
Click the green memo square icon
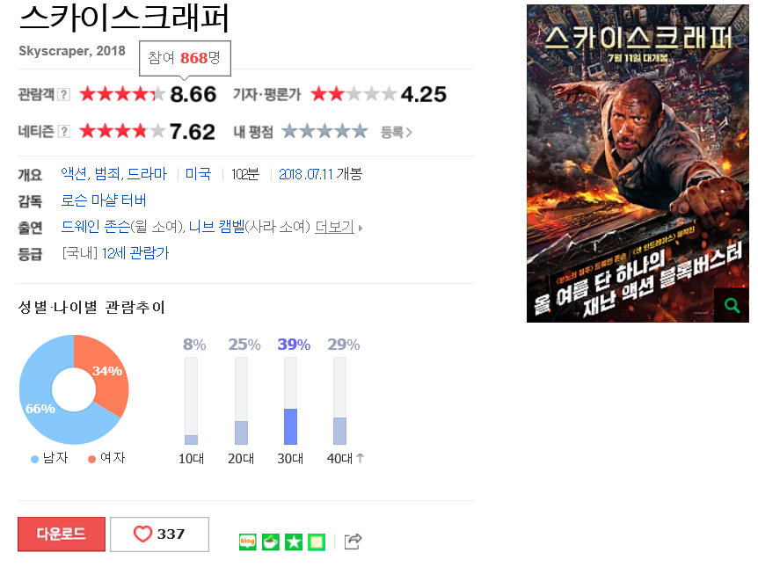point(317,542)
